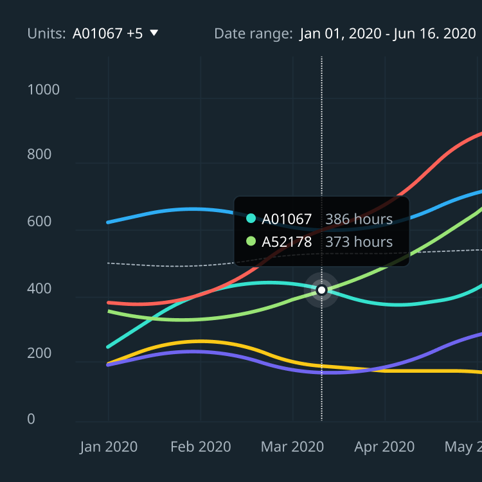The image size is (482, 482).
Task: Click the Apr 2020 axis label
Action: tap(384, 447)
